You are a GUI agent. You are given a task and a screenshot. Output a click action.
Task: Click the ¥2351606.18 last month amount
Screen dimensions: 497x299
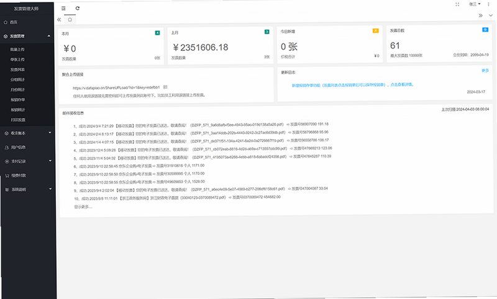tap(200, 48)
